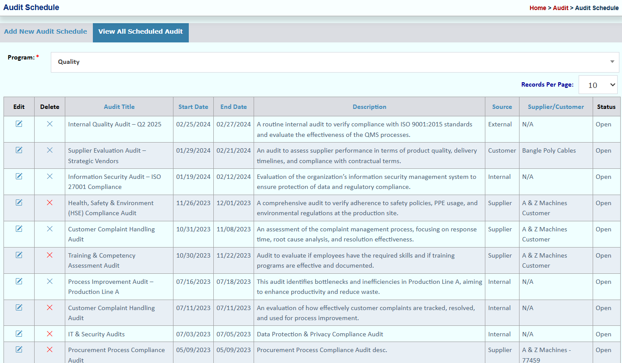
Task: Click the Audit Schedule page heading
Action: click(31, 7)
